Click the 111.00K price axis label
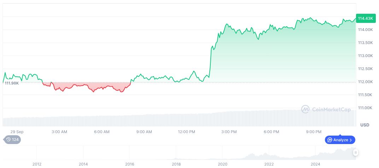 pos(365,108)
